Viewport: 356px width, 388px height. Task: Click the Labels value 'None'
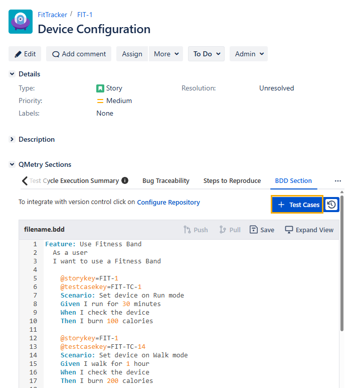tap(105, 113)
